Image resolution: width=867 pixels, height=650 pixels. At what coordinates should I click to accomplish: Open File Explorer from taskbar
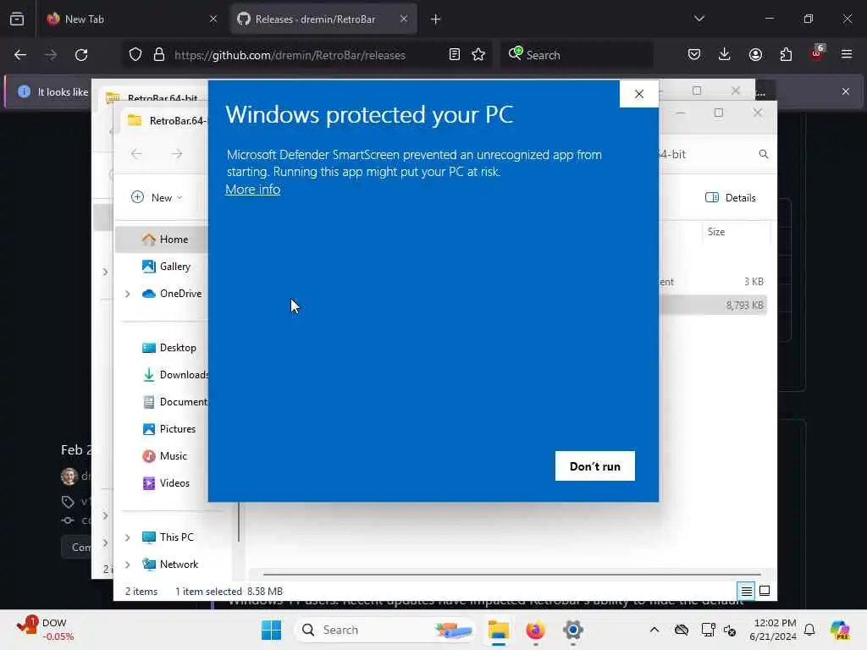coord(498,630)
